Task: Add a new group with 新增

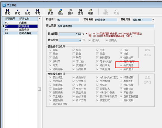Action: (50, 11)
